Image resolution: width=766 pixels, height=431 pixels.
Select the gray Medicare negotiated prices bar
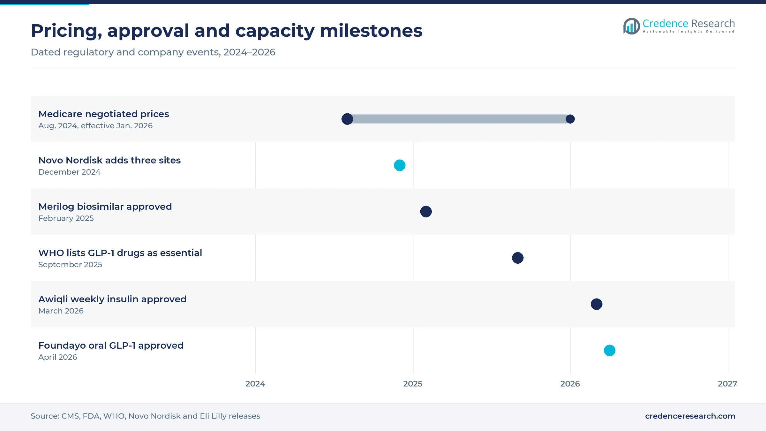click(x=459, y=119)
